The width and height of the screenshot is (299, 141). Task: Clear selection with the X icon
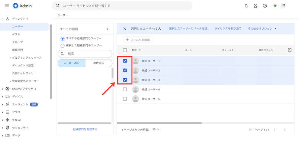coord(125,29)
